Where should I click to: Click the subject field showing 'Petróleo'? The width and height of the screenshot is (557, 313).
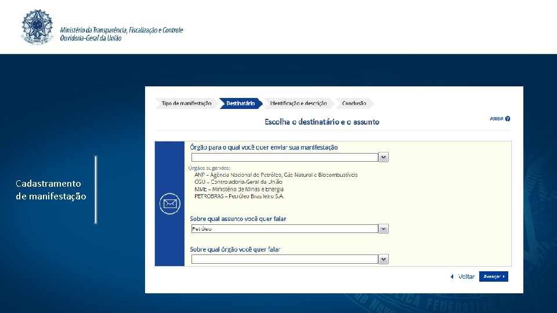(x=284, y=229)
